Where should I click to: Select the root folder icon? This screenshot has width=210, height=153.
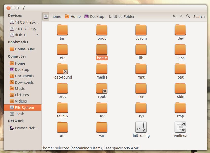(x=102, y=88)
